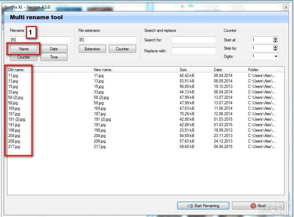Abort the rename operation
The image size is (294, 217).
click(258, 206)
